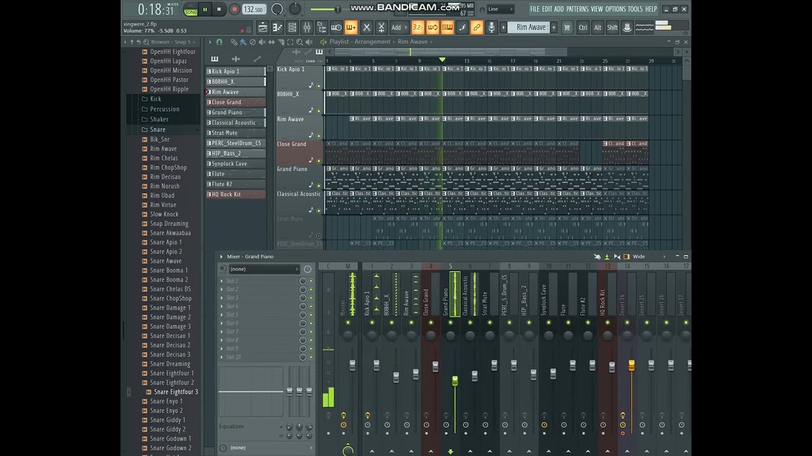Toggle mute LED on Grand Piano mixer track

pyautogui.click(x=450, y=323)
